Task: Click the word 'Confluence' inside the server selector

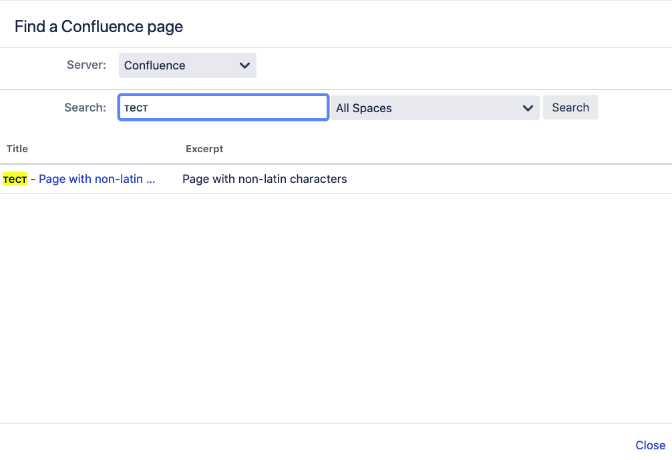Action: coord(155,65)
